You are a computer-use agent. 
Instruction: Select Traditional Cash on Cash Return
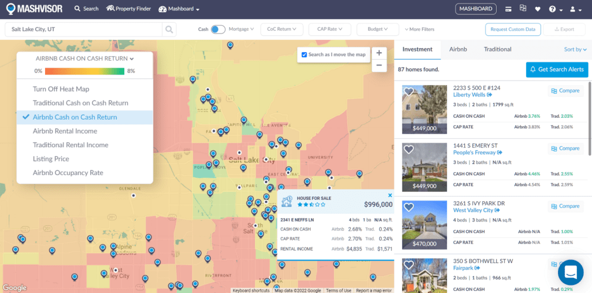pyautogui.click(x=84, y=103)
